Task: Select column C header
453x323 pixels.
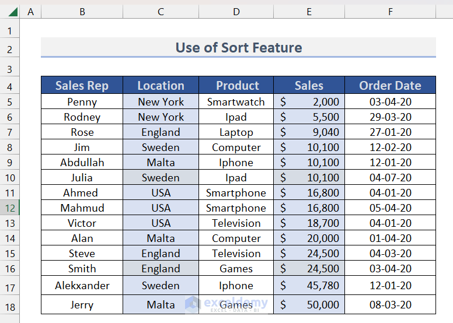Action: tap(161, 12)
